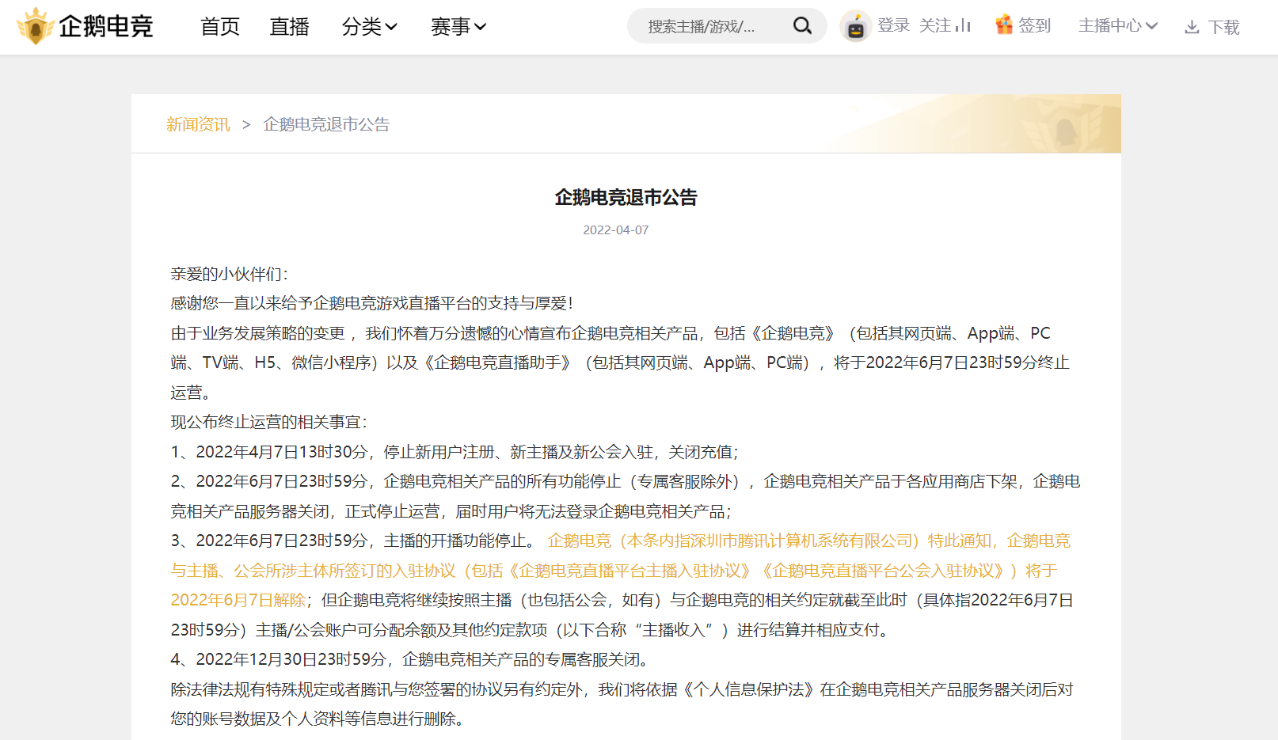Open 新闻资讯 breadcrumb link
Viewport: 1278px width, 740px height.
tap(198, 124)
